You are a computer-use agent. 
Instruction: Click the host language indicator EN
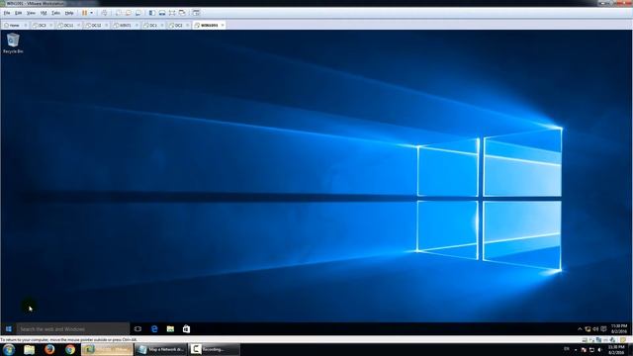[x=567, y=349]
